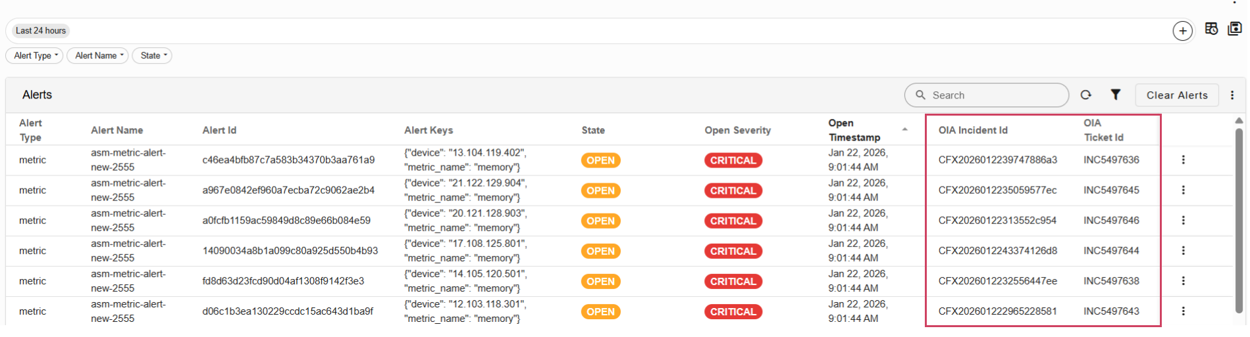Click the Last 24 hours time chip

(41, 31)
